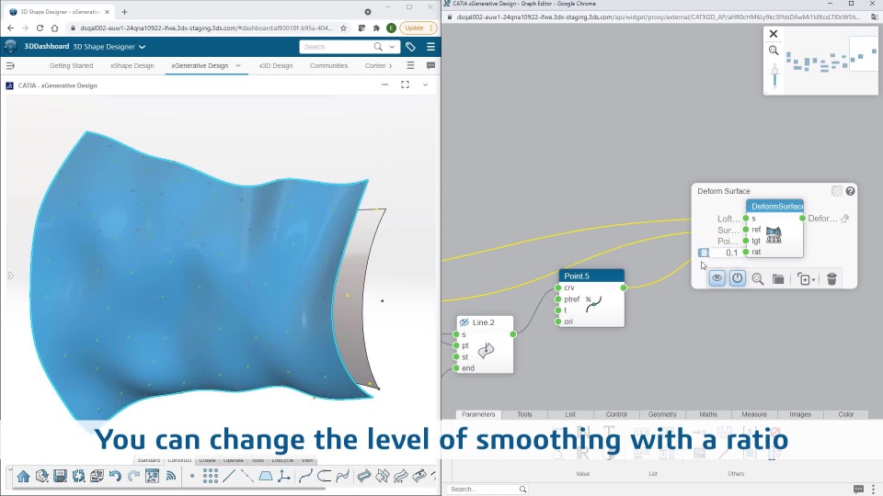Select the Parameters tab in Graph Editor
Screen dimensions: 883x496
478,414
